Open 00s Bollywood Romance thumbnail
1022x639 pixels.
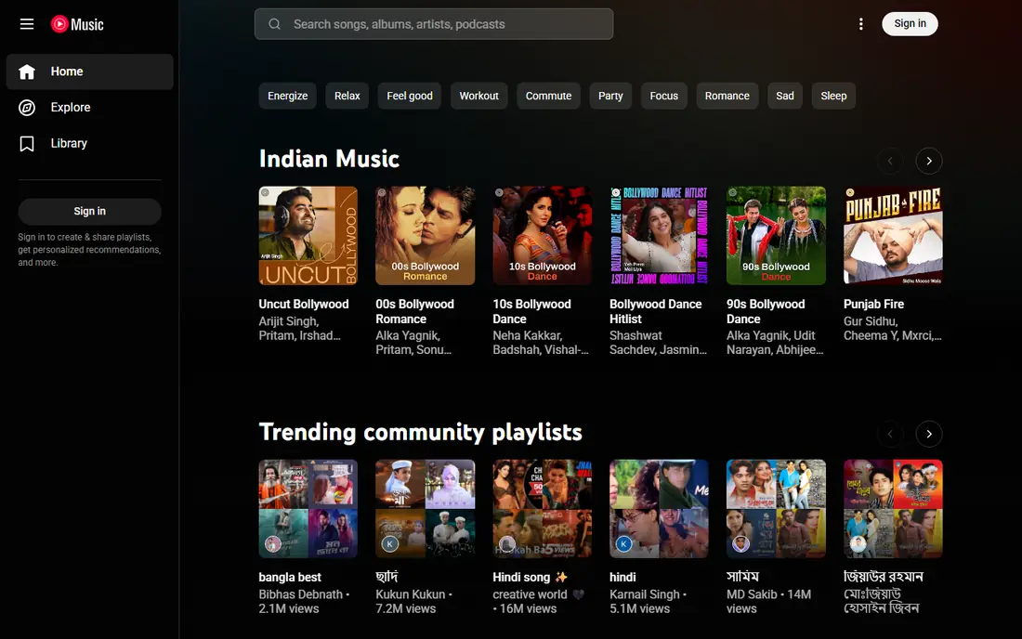[x=425, y=236]
